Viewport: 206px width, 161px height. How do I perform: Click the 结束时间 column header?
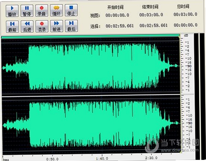point(150,7)
